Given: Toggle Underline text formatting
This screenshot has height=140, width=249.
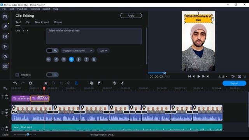Looking at the screenshot, I should coord(94,59).
